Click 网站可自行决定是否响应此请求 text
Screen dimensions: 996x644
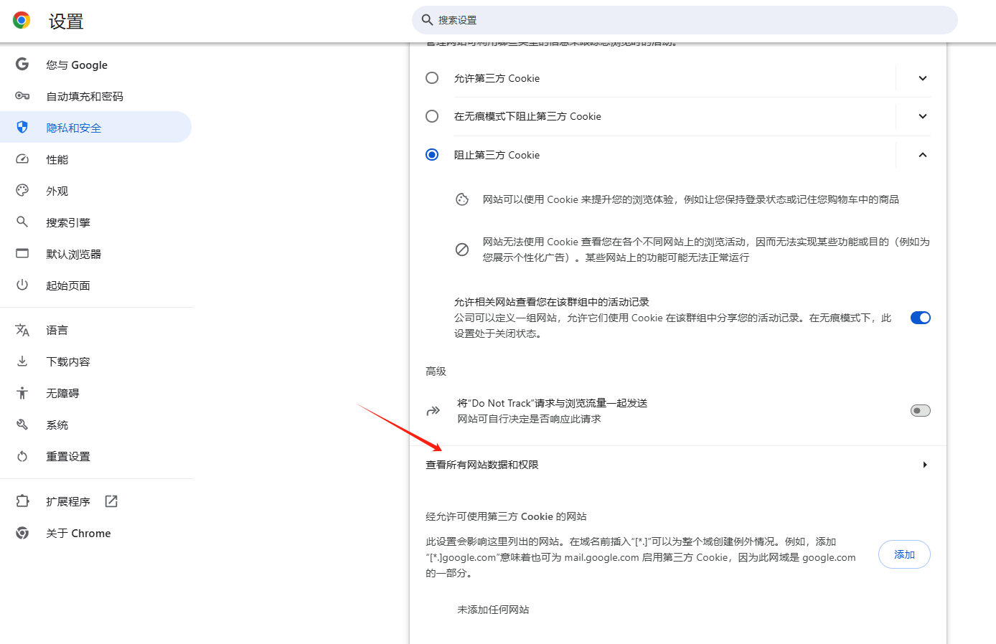529,419
